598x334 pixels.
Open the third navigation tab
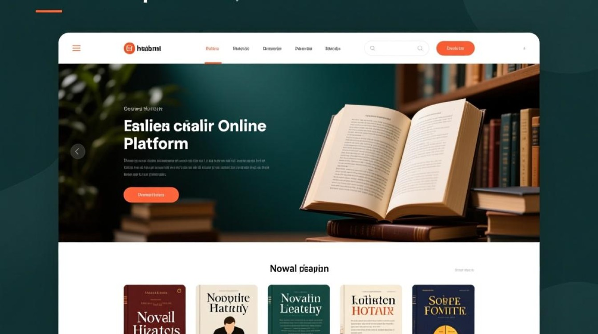pos(272,49)
